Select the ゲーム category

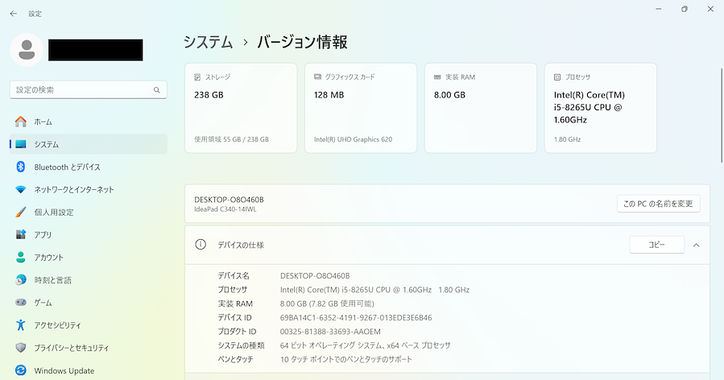tap(43, 303)
